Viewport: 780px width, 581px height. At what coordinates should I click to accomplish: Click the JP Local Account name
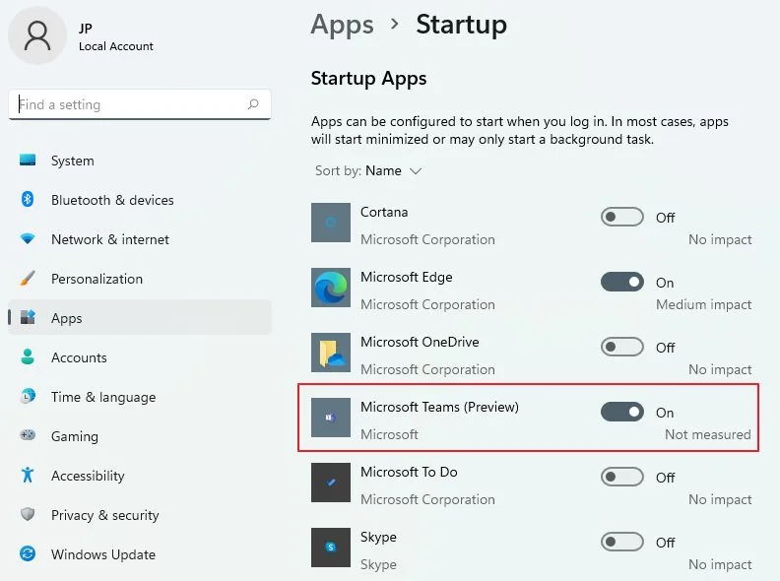click(x=116, y=36)
